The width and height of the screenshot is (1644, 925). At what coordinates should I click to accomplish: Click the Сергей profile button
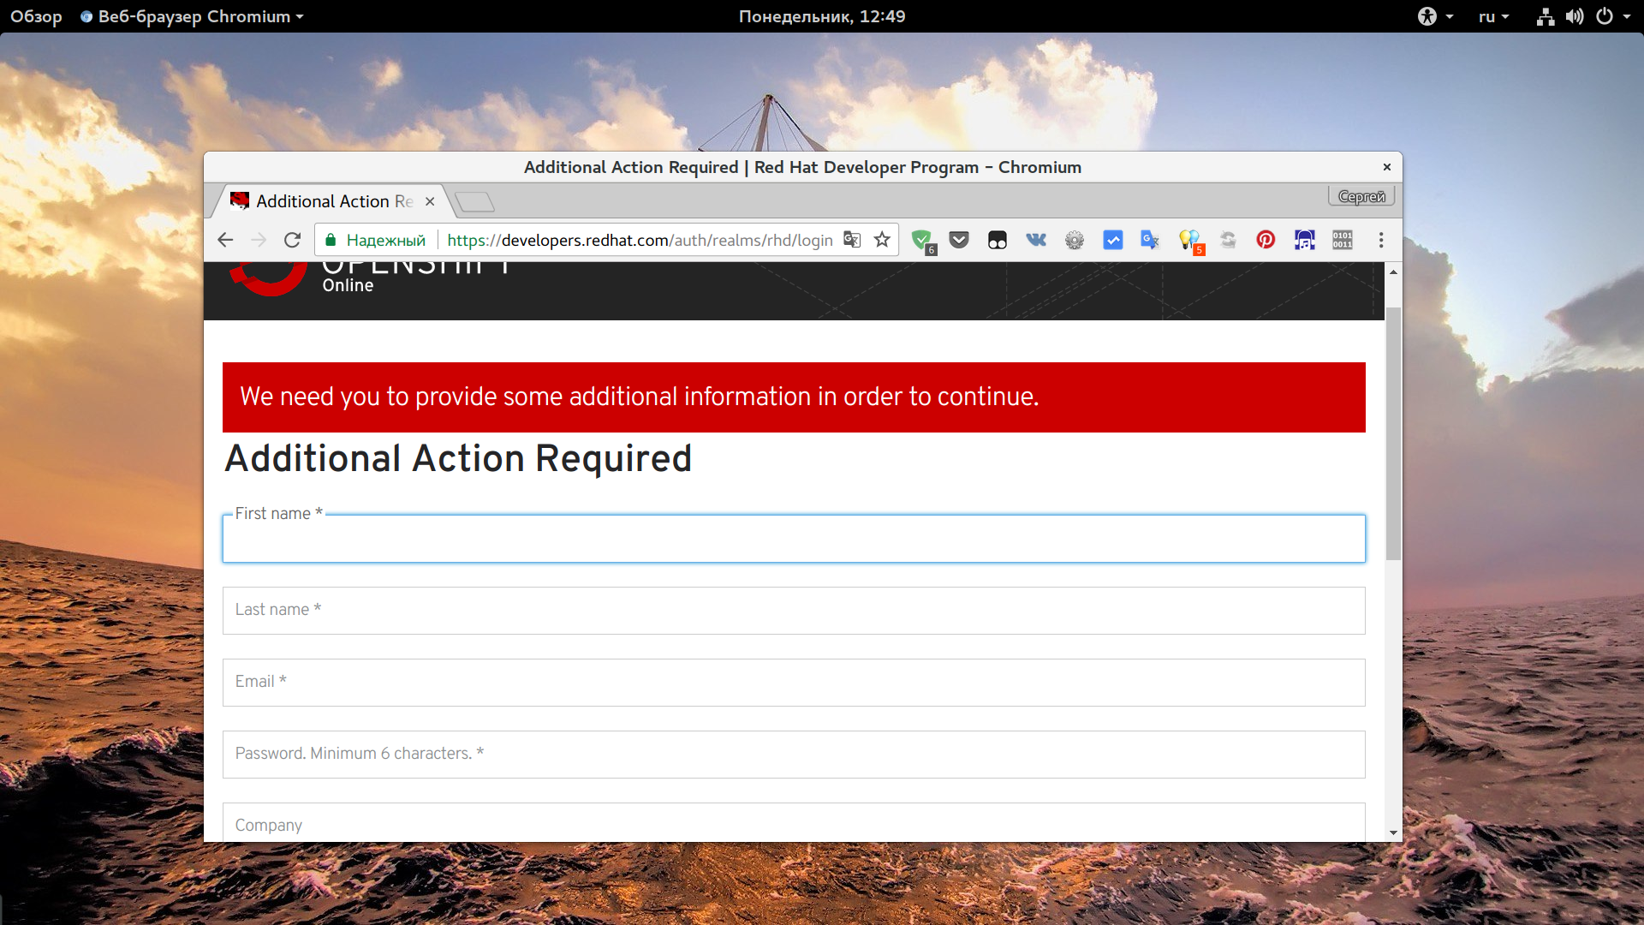(1361, 197)
